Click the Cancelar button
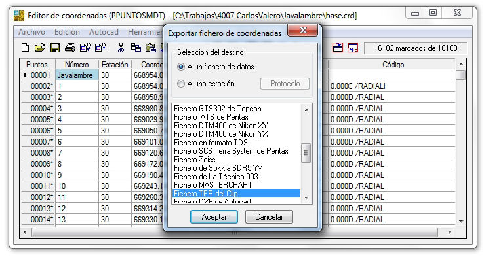The width and height of the screenshot is (484, 257). (x=269, y=217)
